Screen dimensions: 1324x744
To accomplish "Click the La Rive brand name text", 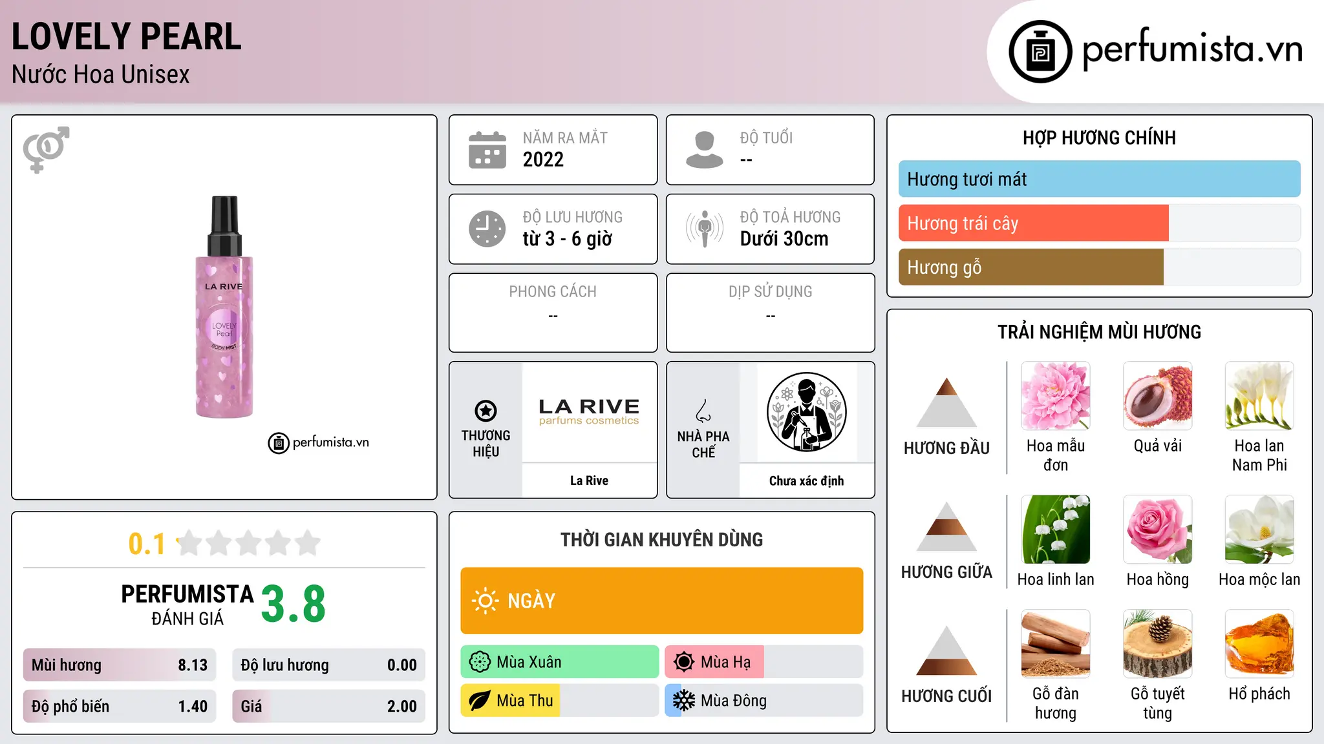I will click(589, 480).
